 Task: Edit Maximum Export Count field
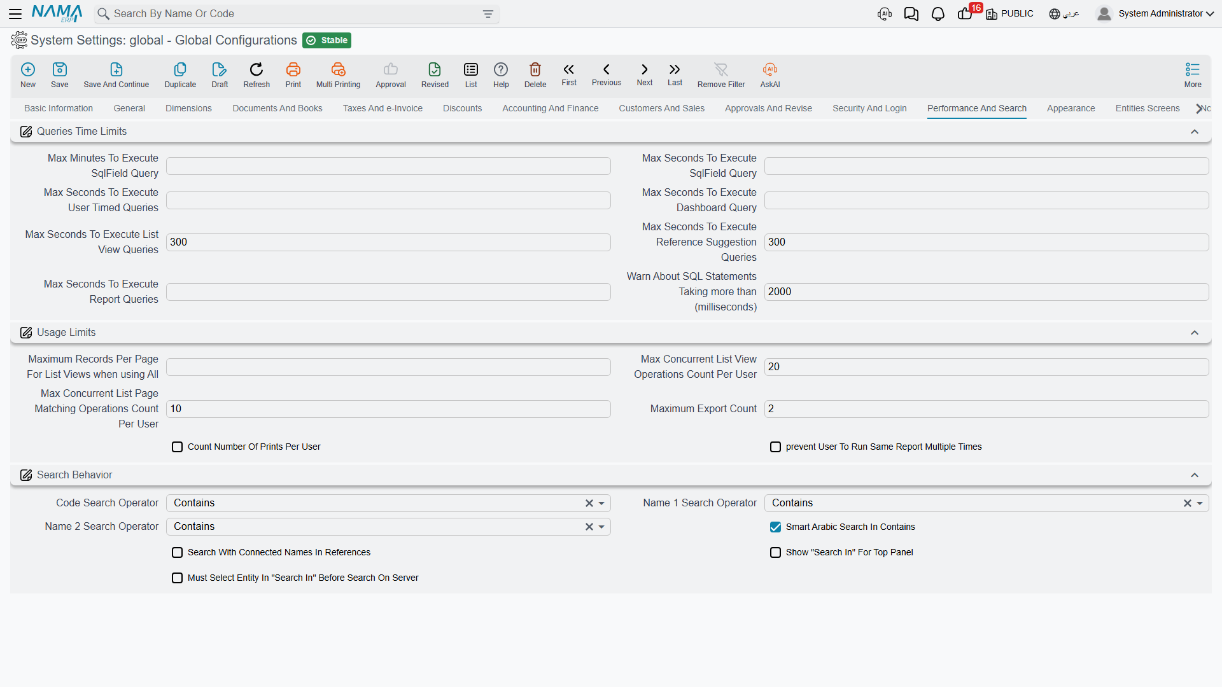tap(987, 409)
